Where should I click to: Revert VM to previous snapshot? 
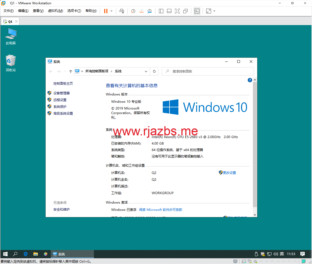click(x=141, y=11)
